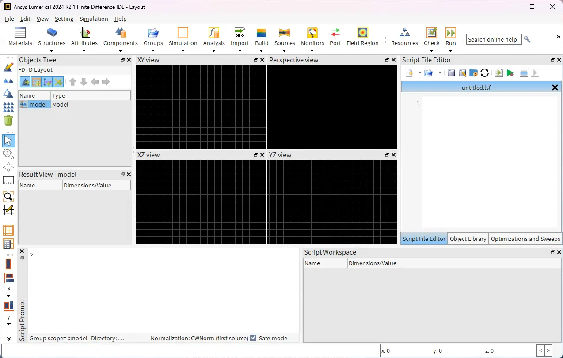This screenshot has height=358, width=563.
Task: Open the Materials database icon
Action: (20, 33)
